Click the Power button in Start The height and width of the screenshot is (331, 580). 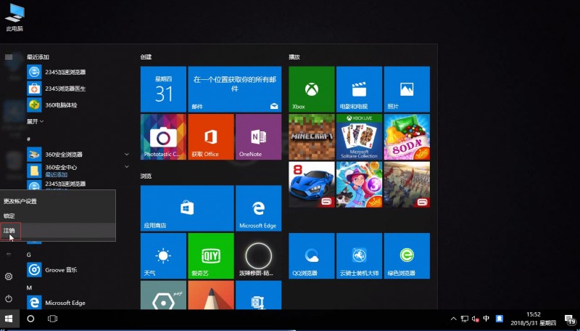click(x=9, y=298)
